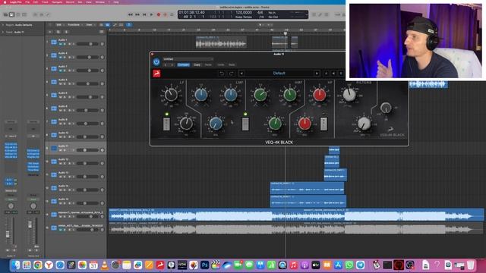Viewport: 486px width, 273px height.
Task: Open the Track menu
Action: pyautogui.click(x=45, y=2)
